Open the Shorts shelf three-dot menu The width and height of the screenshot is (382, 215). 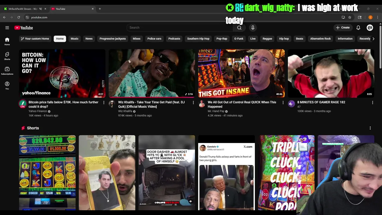click(x=370, y=128)
